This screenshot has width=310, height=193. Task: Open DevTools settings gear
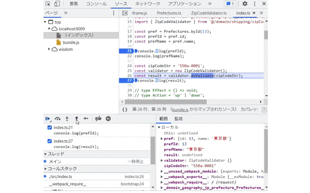point(245,3)
